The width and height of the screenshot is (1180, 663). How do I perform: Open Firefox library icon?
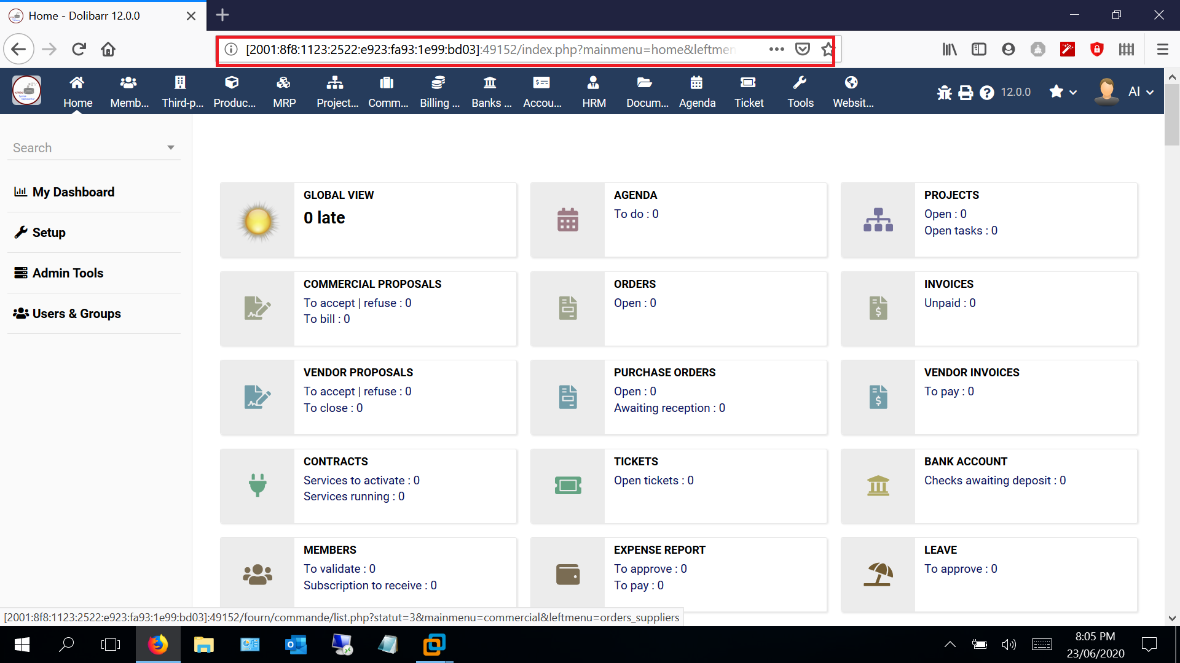(x=950, y=49)
